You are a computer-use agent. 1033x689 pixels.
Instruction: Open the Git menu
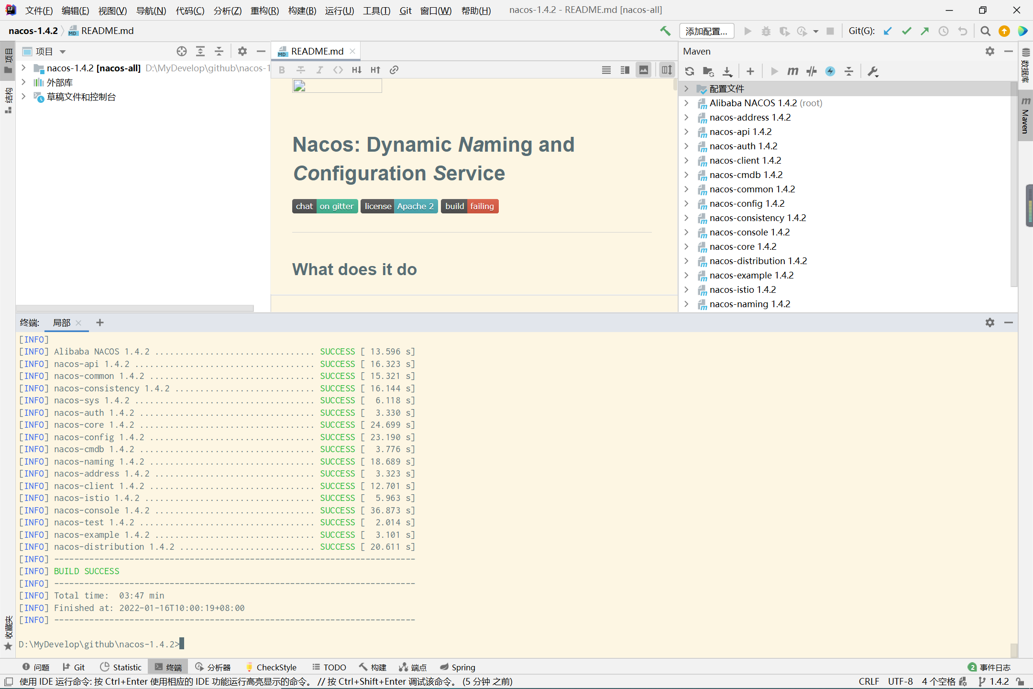(406, 11)
